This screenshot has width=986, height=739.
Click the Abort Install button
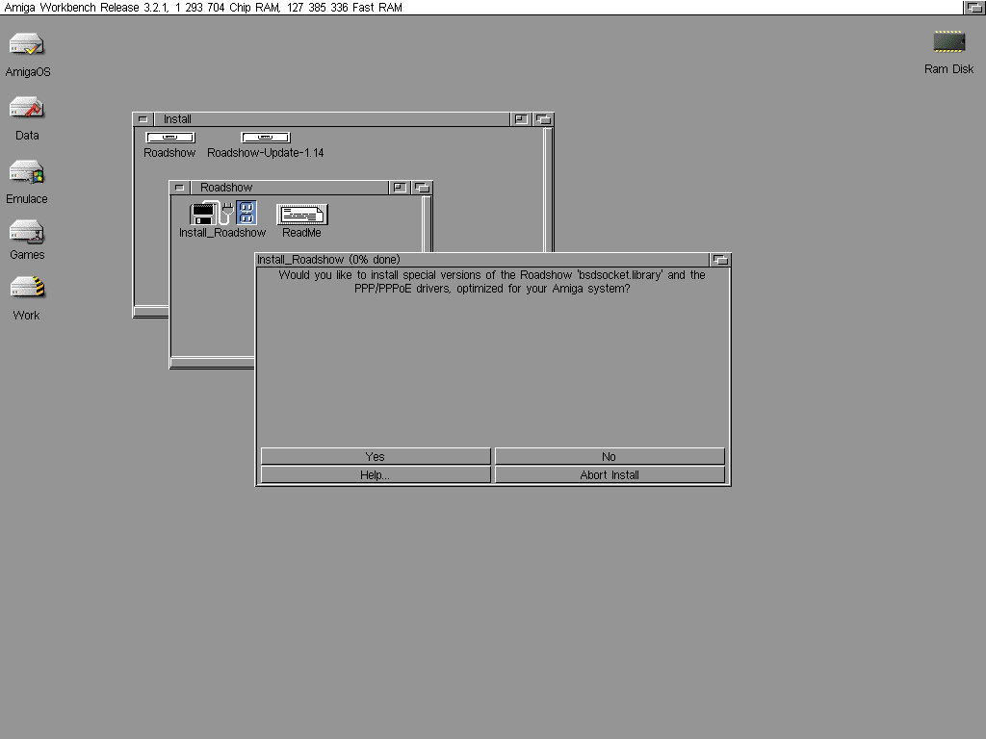[x=609, y=475]
